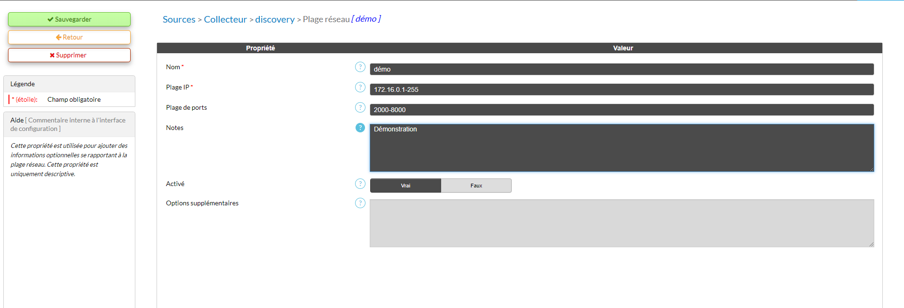Click the help icon for Plage IP
The height and width of the screenshot is (308, 904).
tap(360, 87)
